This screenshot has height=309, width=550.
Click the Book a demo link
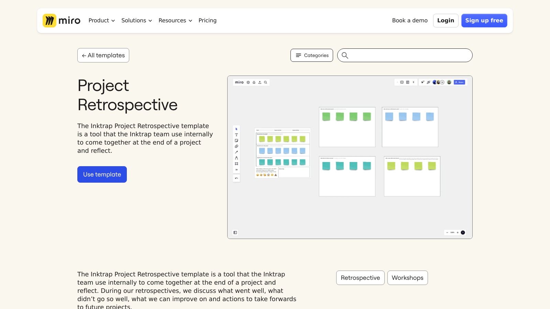[410, 21]
